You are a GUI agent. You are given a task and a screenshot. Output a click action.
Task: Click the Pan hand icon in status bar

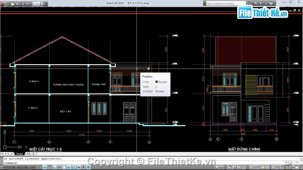[x=229, y=167]
